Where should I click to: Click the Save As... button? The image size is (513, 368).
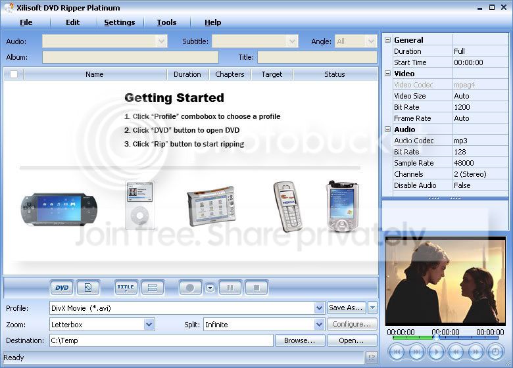click(347, 308)
